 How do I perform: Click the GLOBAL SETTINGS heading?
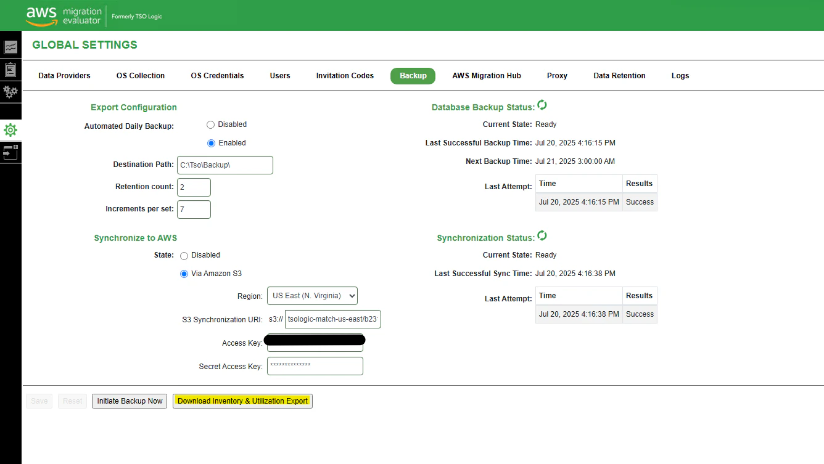click(x=84, y=45)
